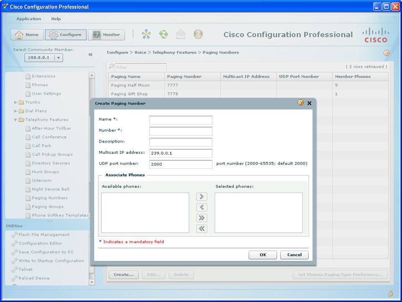The width and height of the screenshot is (402, 302).
Task: Open Hunt Groups item
Action: [45, 172]
